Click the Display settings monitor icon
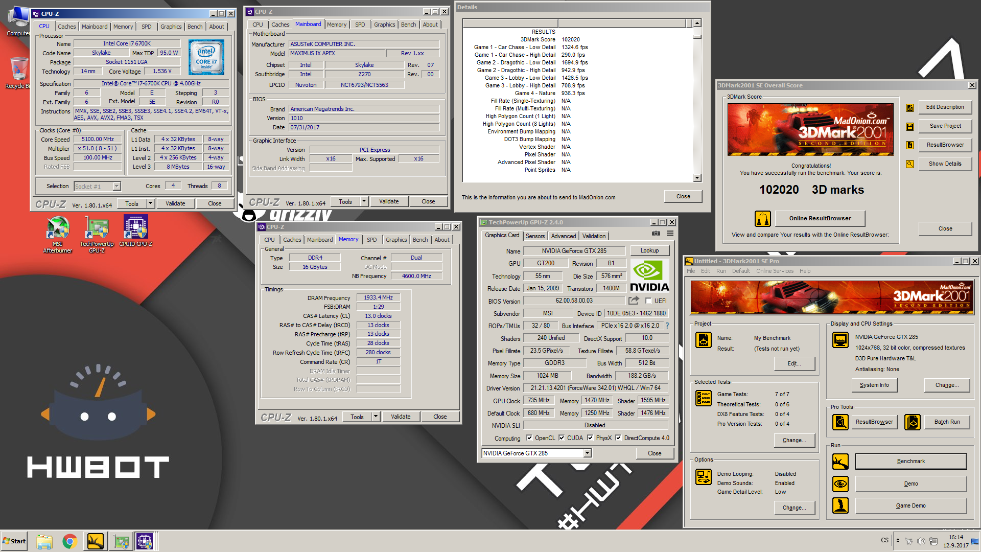Image resolution: width=981 pixels, height=552 pixels. [840, 340]
